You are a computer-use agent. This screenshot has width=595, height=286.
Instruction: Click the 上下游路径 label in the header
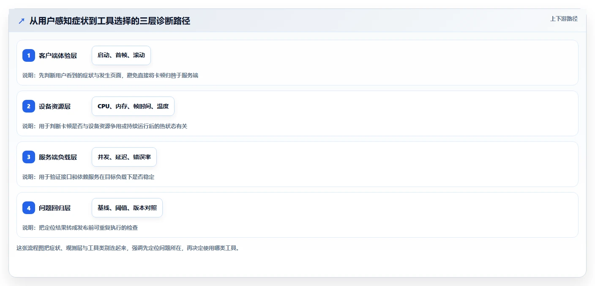(564, 19)
